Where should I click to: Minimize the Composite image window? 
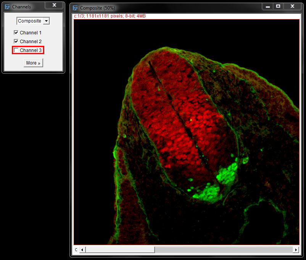pyautogui.click(x=268, y=6)
